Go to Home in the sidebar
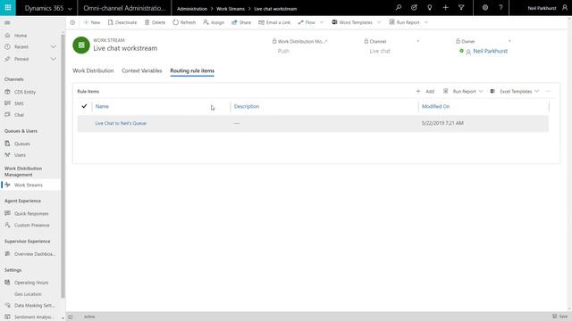572x321 pixels. 21,36
